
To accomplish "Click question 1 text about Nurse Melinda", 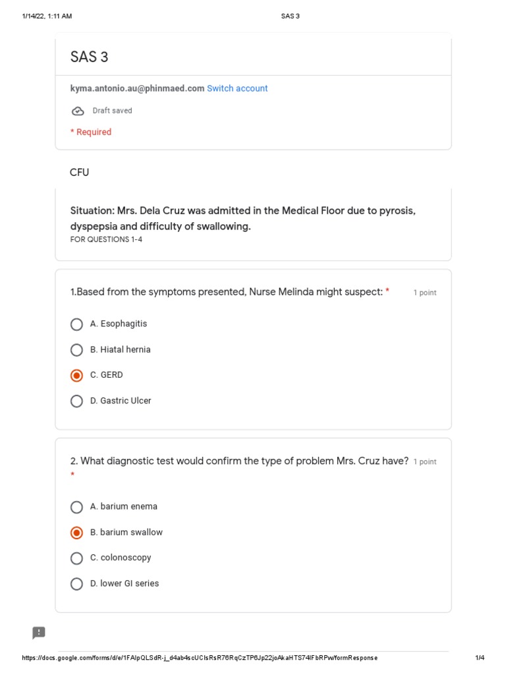I will pyautogui.click(x=227, y=291).
